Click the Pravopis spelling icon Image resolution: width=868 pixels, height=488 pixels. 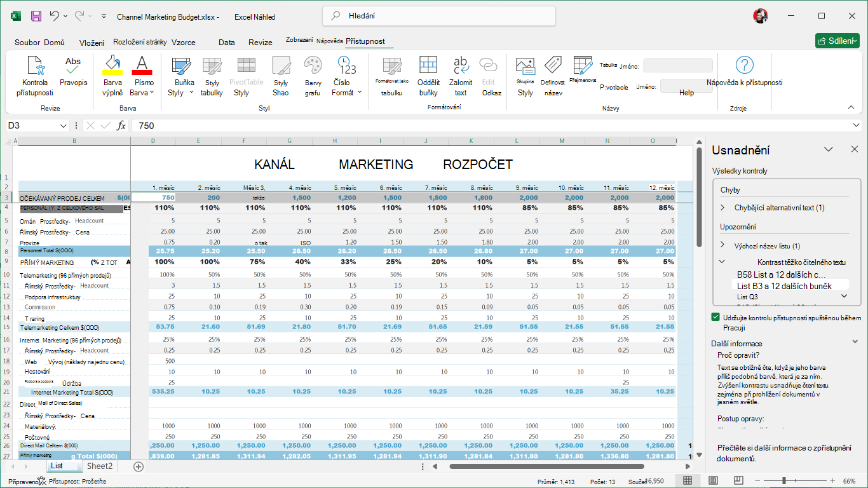point(73,71)
